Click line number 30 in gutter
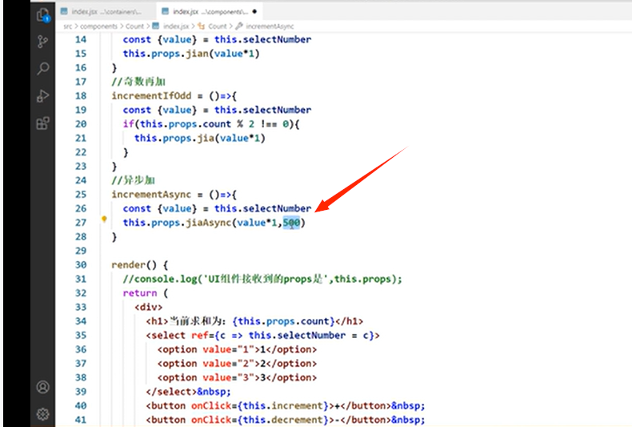Image resolution: width=632 pixels, height=427 pixels. pyautogui.click(x=81, y=264)
